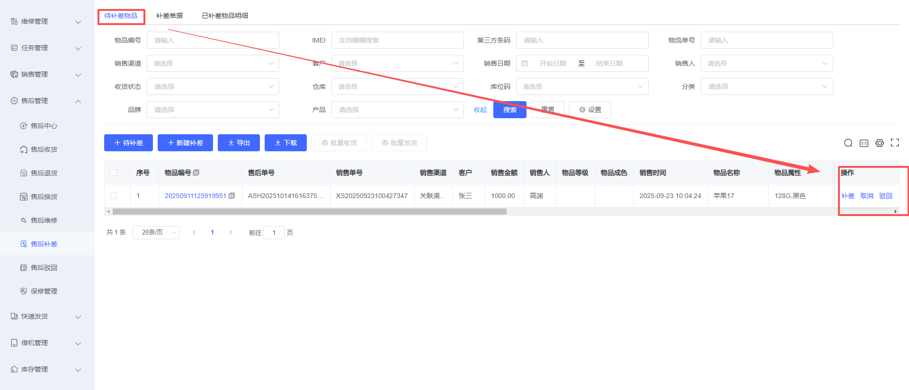This screenshot has width=909, height=390.
Task: Click the search magnifier icon above the table
Action: coord(848,143)
